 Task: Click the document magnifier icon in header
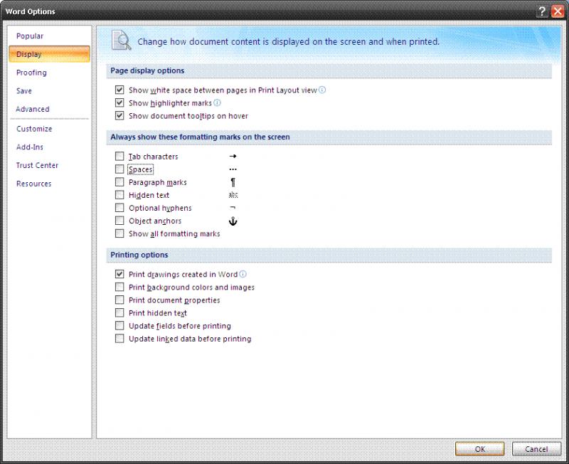pos(121,41)
